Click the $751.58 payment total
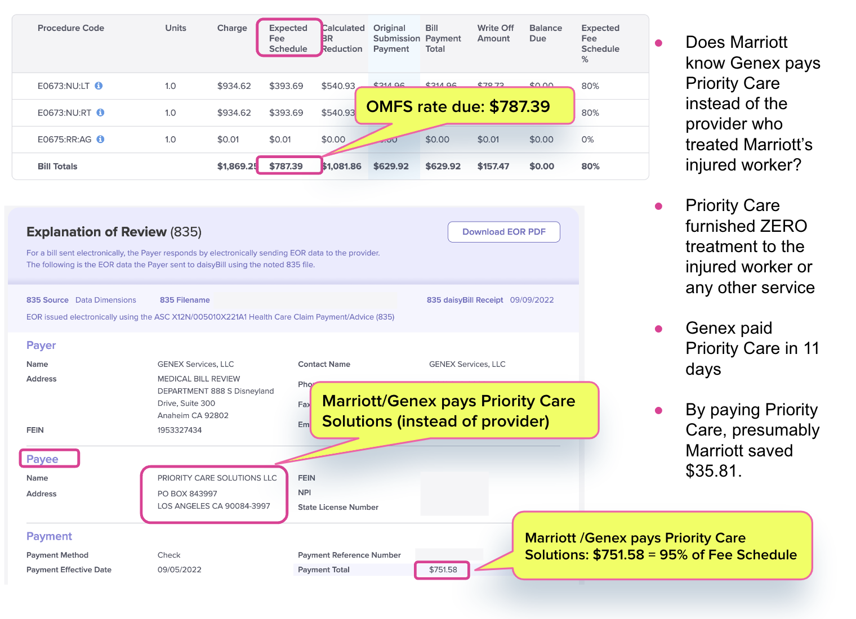This screenshot has height=619, width=856. [x=443, y=569]
